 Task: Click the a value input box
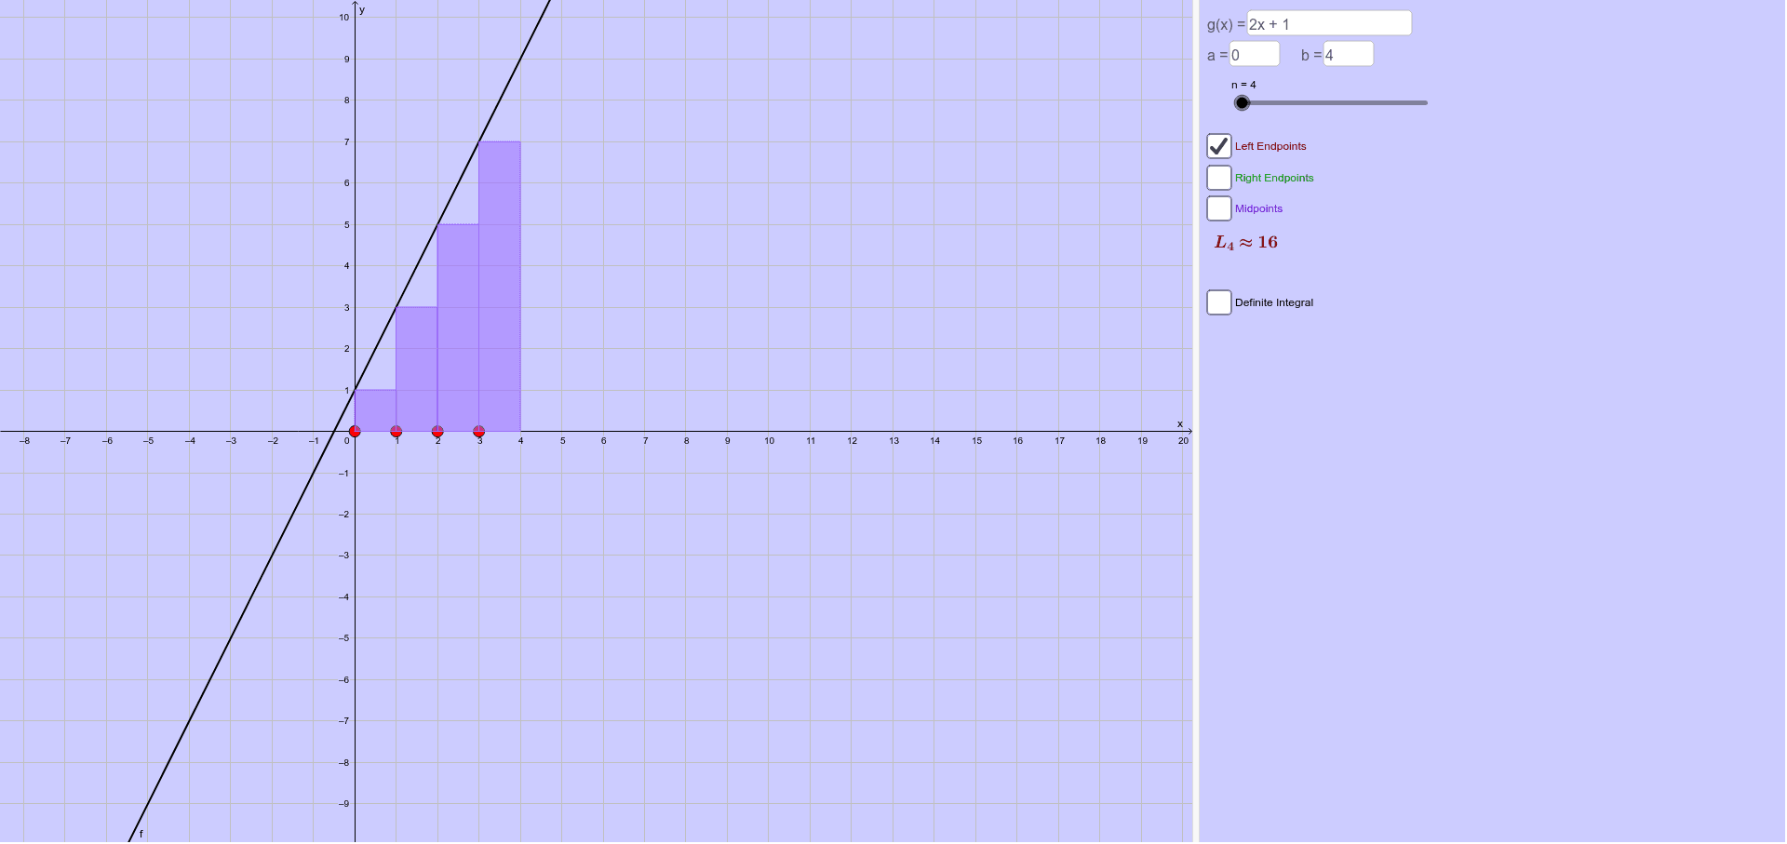[1254, 54]
